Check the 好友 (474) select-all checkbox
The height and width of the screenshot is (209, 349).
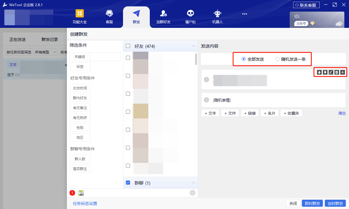(128, 46)
